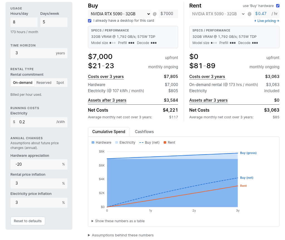Click the lightning bolt Live pricing icon
The image size is (285, 240).
click(x=255, y=21)
